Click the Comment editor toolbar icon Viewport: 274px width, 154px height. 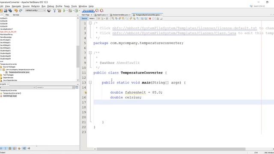point(158,18)
